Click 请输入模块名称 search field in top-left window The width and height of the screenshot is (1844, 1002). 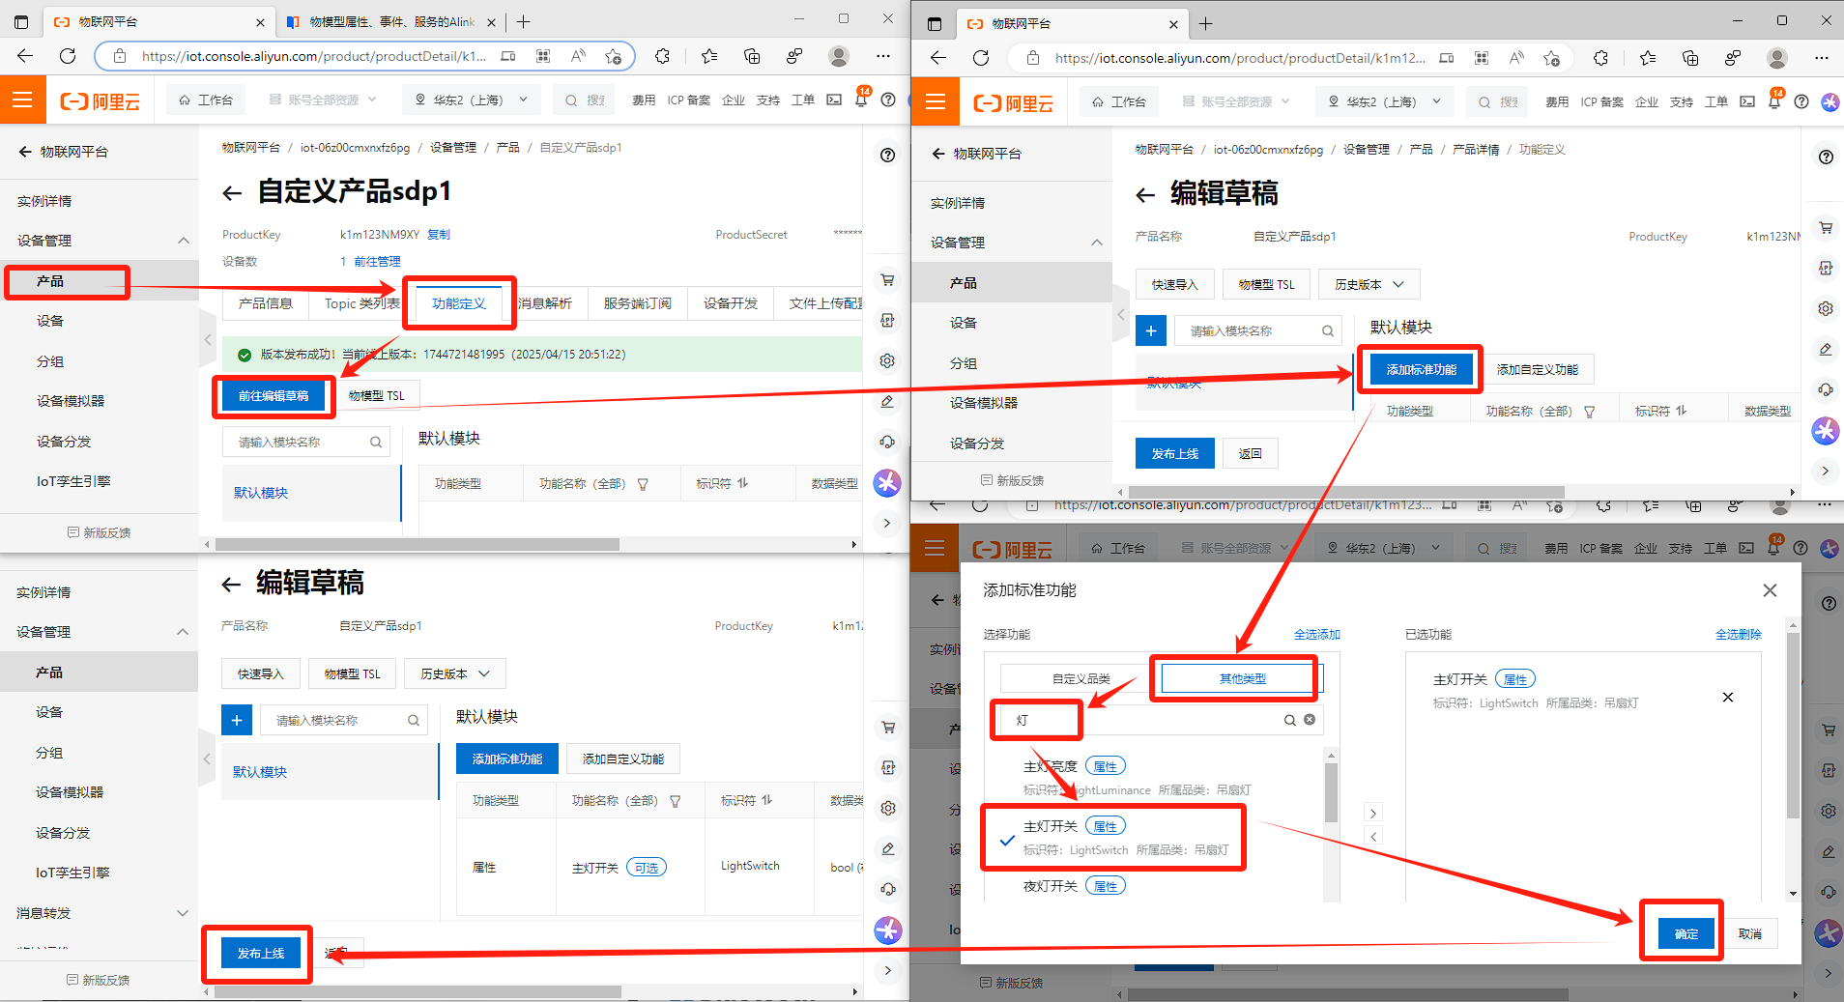pos(306,443)
